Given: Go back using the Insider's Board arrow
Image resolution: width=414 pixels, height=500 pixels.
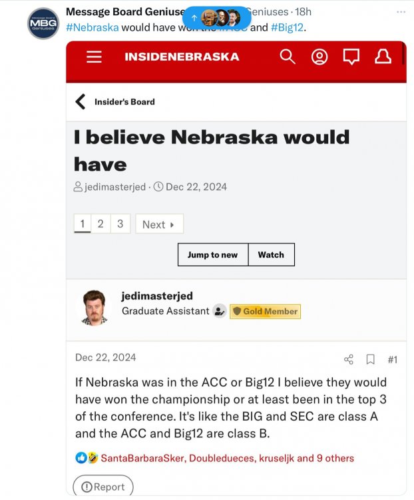Looking at the screenshot, I should coord(81,102).
